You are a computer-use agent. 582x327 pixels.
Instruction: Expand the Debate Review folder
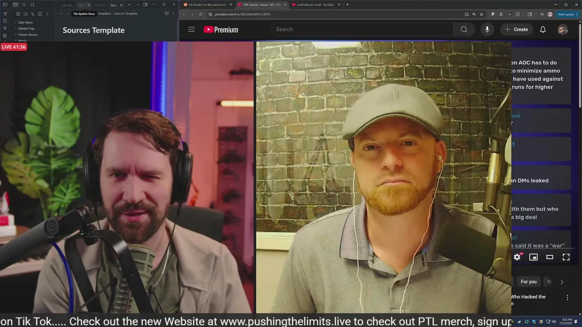coord(28,35)
